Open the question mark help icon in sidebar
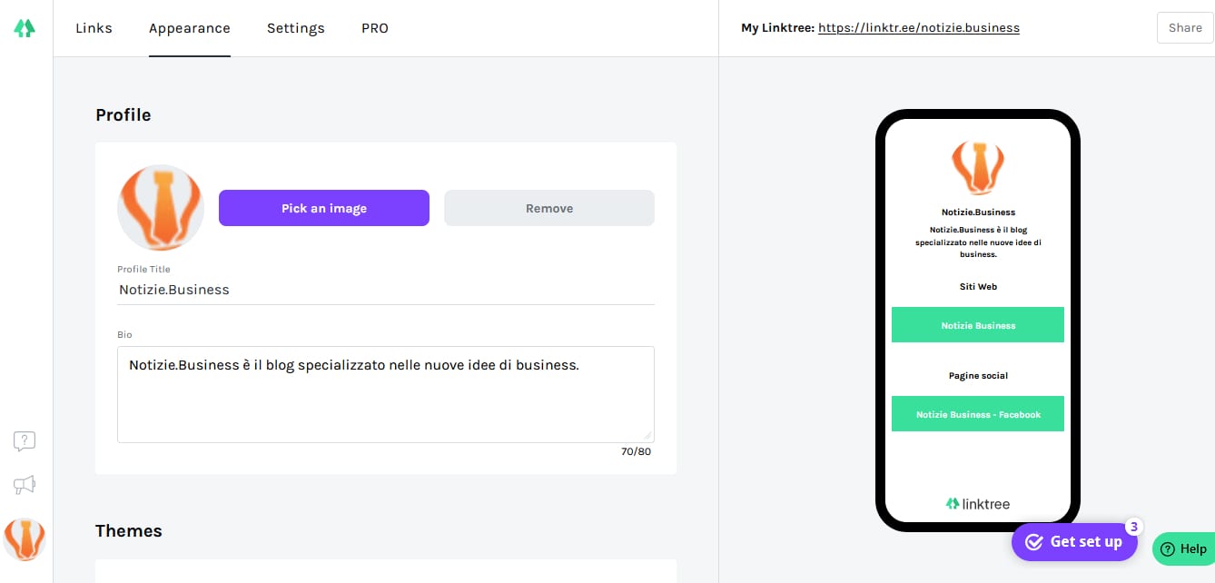 25,441
